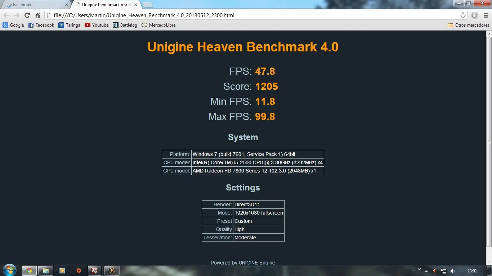Viewport: 492px width, 276px height.
Task: Click the Chrome taskbar icon
Action: pos(29,271)
